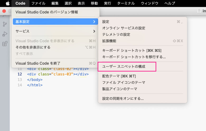Open the Apple menu
Image resolution: width=206 pixels, height=131 pixels.
pyautogui.click(x=8, y=3)
